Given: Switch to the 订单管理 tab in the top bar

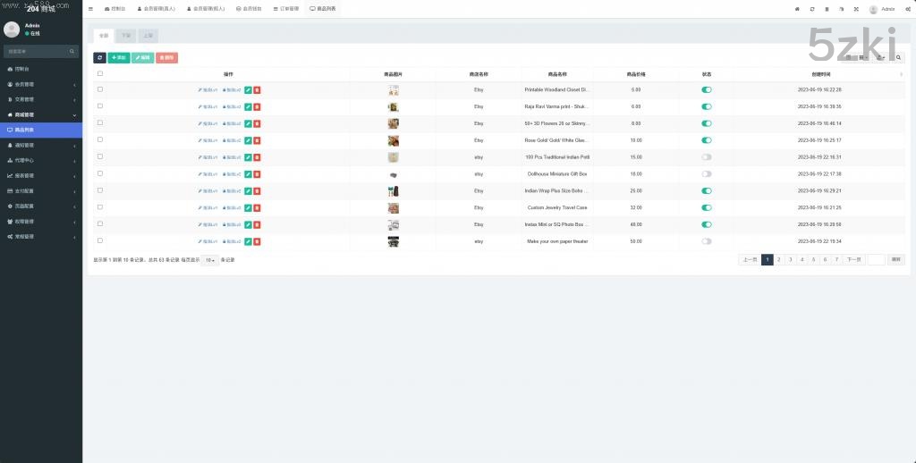Looking at the screenshot, I should [285, 9].
